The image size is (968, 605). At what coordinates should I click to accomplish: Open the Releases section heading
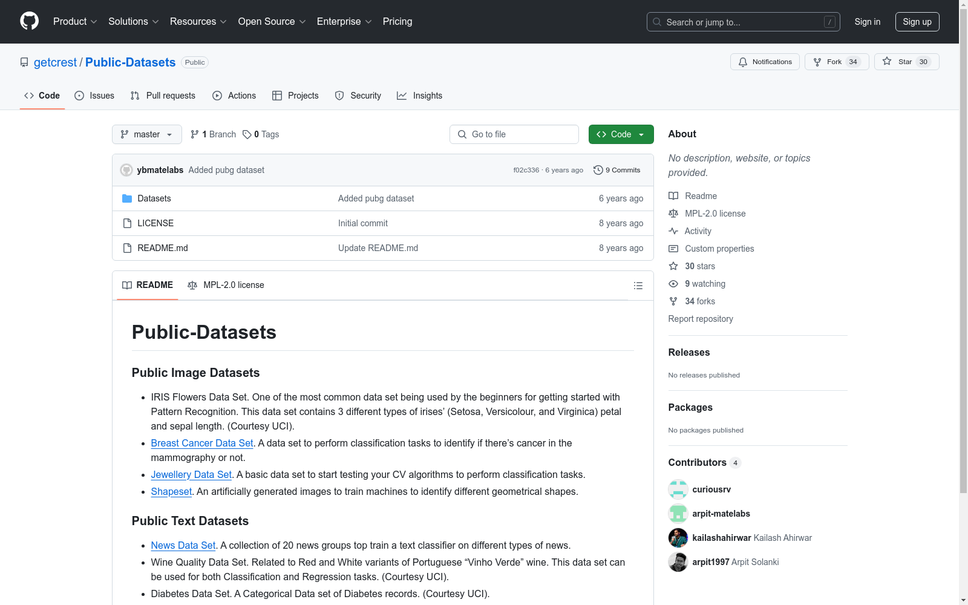click(x=689, y=353)
